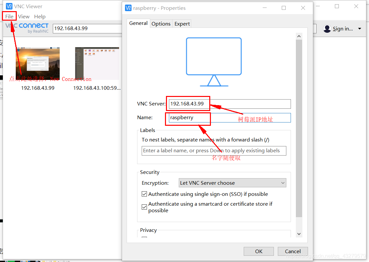Switch to the Options tab

161,24
